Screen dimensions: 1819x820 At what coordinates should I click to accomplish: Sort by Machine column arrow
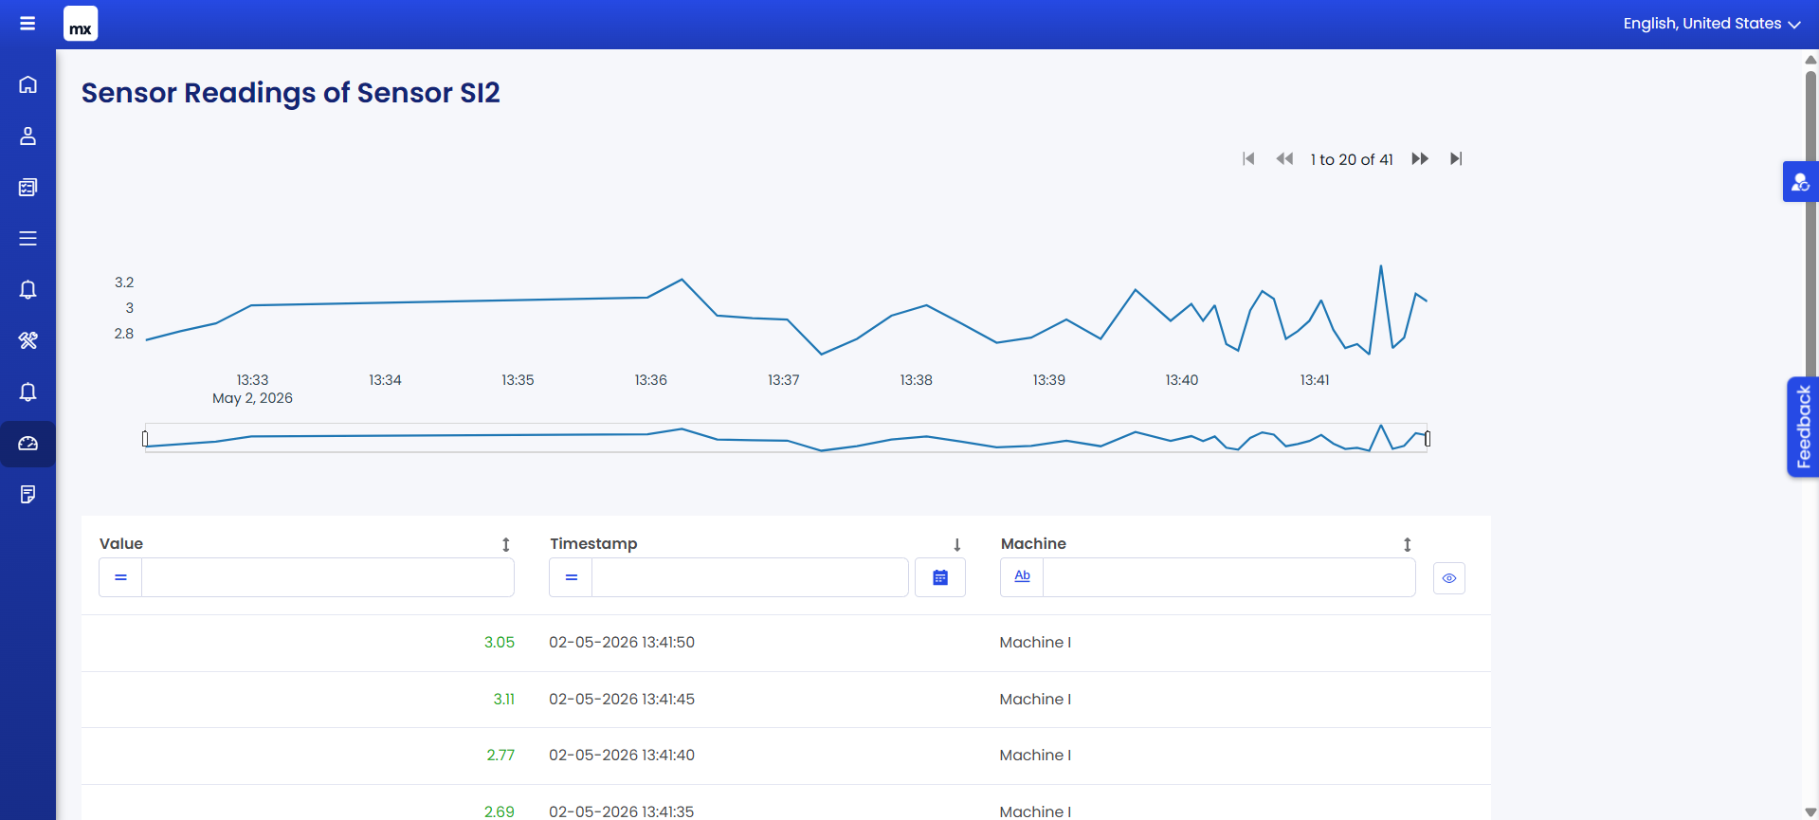pyautogui.click(x=1408, y=544)
